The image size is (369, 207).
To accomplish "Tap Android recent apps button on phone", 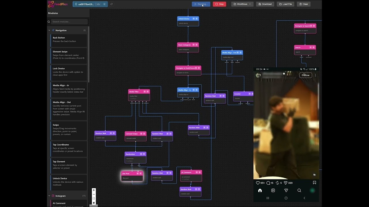I will click(x=268, y=198).
